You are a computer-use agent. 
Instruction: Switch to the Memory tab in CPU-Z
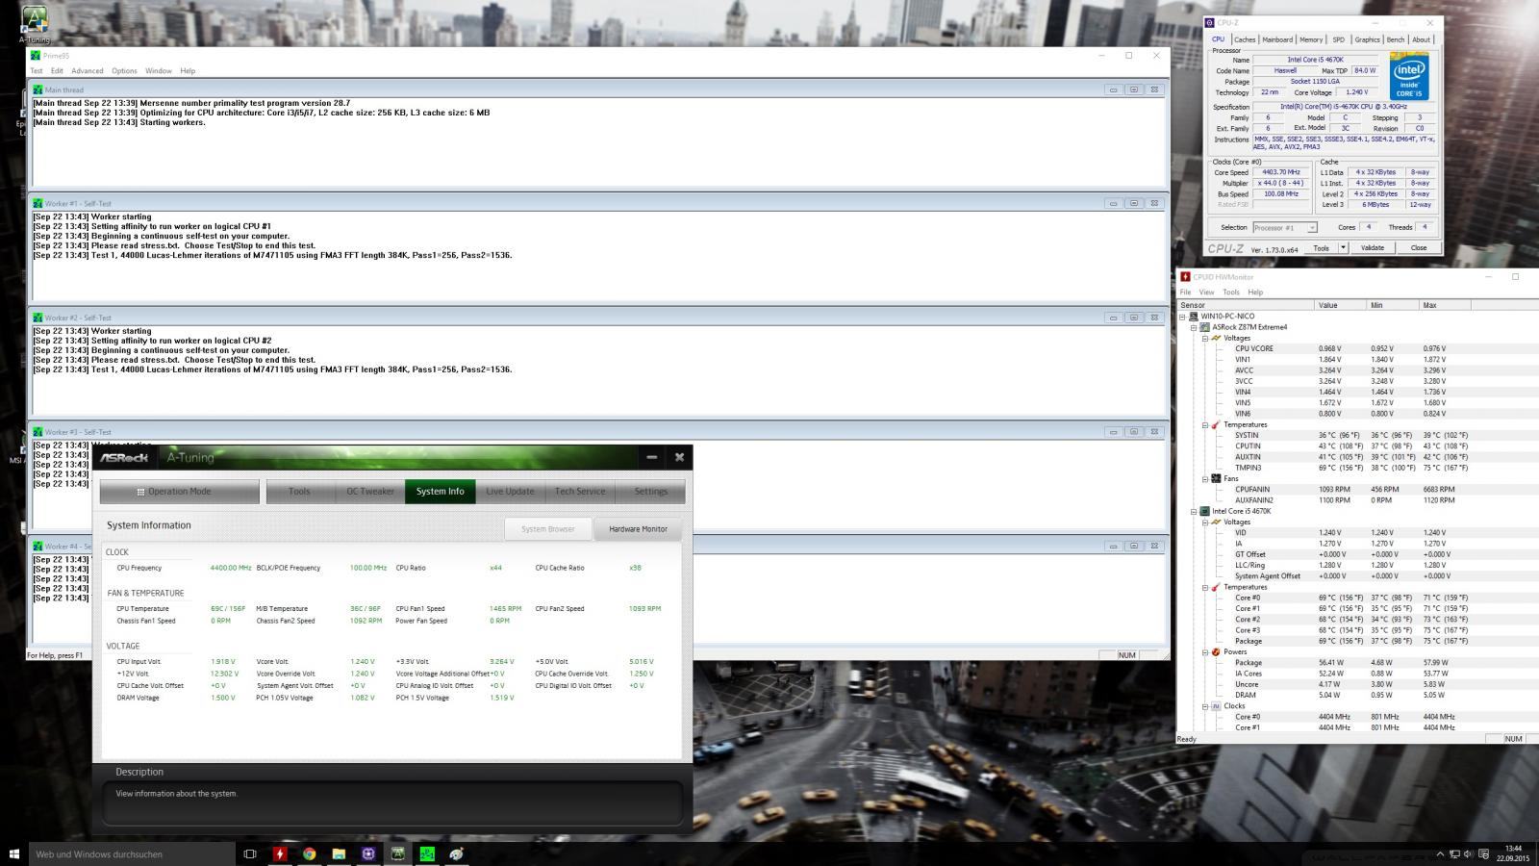(1311, 39)
